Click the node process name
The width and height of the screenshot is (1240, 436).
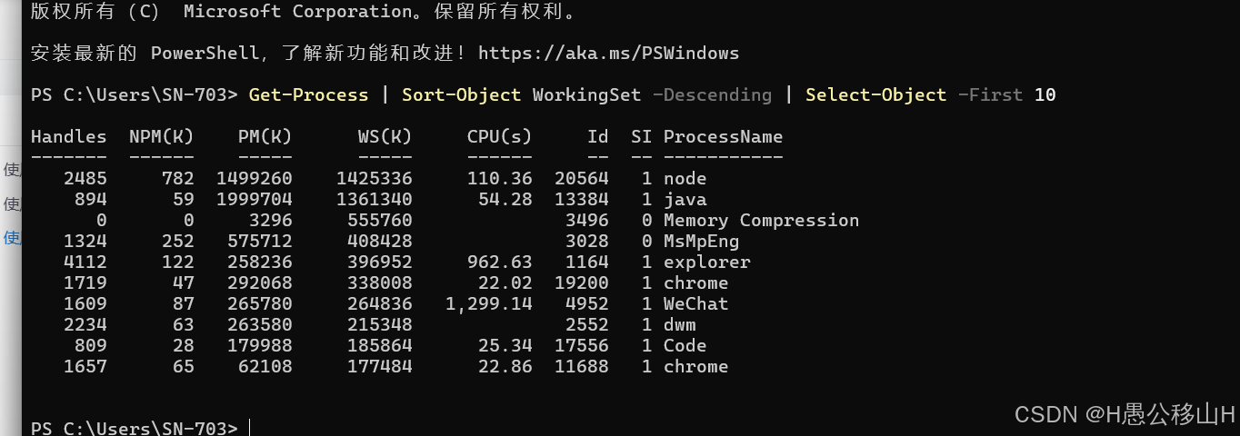[x=685, y=178]
